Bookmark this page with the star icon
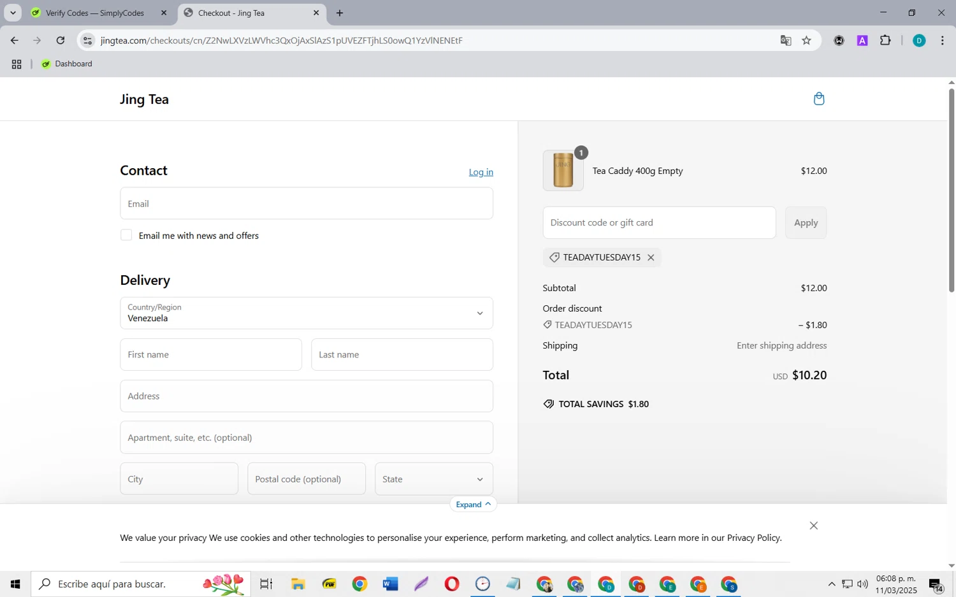956x597 pixels. point(807,40)
